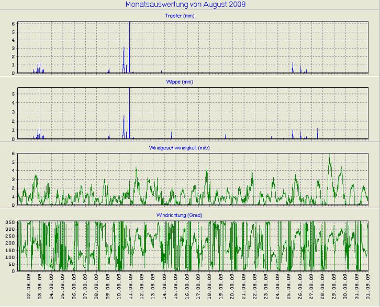
Task: Click the 6 y-axis label on Windgeschwindigkeit chart
Action: [x=14, y=153]
